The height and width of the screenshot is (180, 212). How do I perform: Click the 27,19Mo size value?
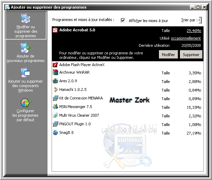pyautogui.click(x=194, y=133)
